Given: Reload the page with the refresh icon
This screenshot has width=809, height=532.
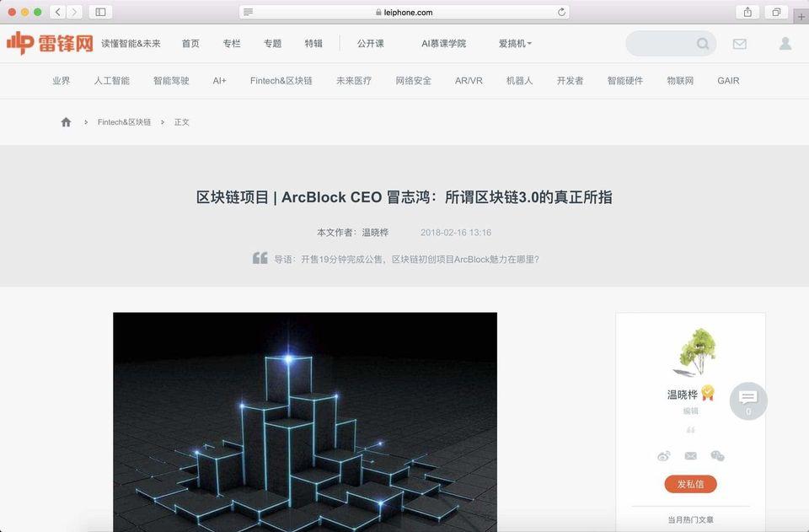Looking at the screenshot, I should pos(561,12).
